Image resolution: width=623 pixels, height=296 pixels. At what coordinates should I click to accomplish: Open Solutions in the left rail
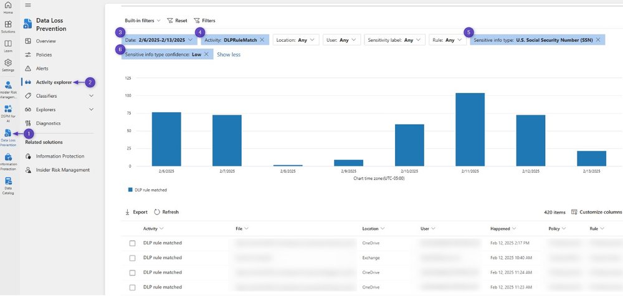8,27
